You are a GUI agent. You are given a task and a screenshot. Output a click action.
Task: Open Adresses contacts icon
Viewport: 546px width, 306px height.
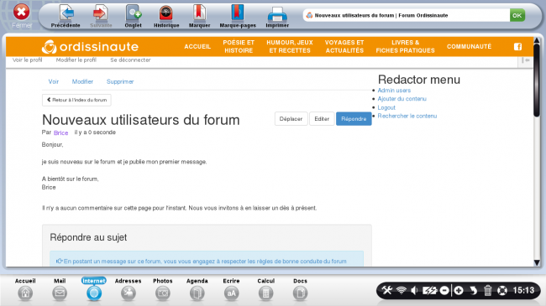pyautogui.click(x=129, y=293)
